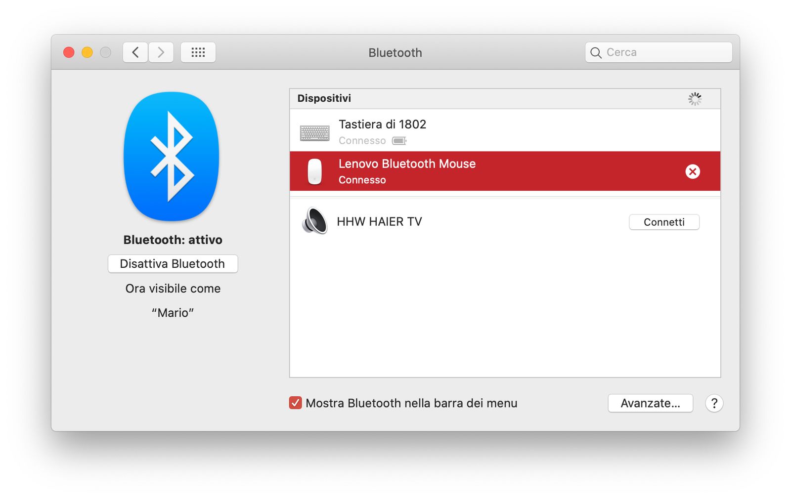This screenshot has width=791, height=499.
Task: Click the Ora visibile come label
Action: tap(173, 289)
